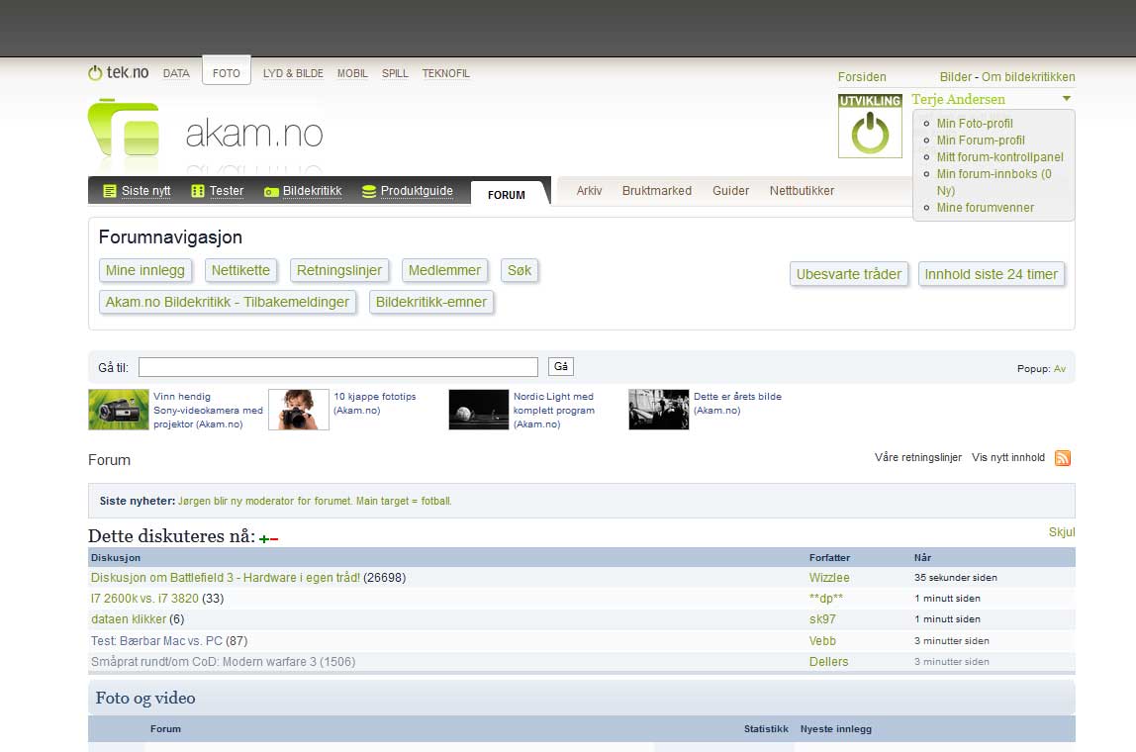
Task: Open Småprat rundt/om CoD thread
Action: click(204, 661)
